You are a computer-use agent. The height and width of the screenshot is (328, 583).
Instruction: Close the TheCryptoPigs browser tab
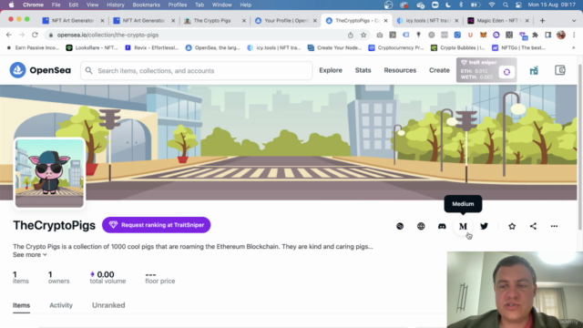pyautogui.click(x=385, y=20)
